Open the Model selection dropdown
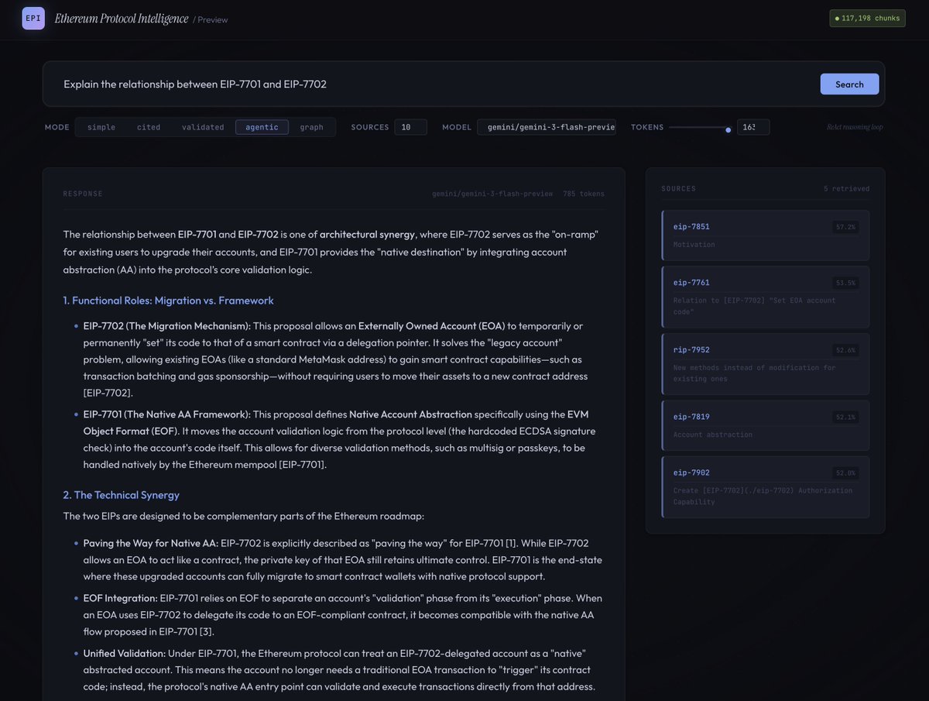Image resolution: width=929 pixels, height=701 pixels. coord(547,127)
